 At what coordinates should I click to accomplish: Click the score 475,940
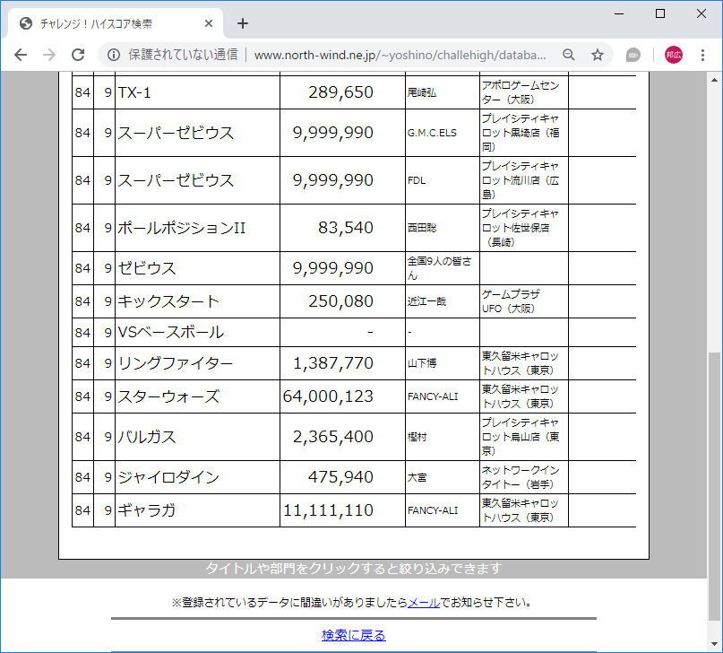click(x=340, y=477)
